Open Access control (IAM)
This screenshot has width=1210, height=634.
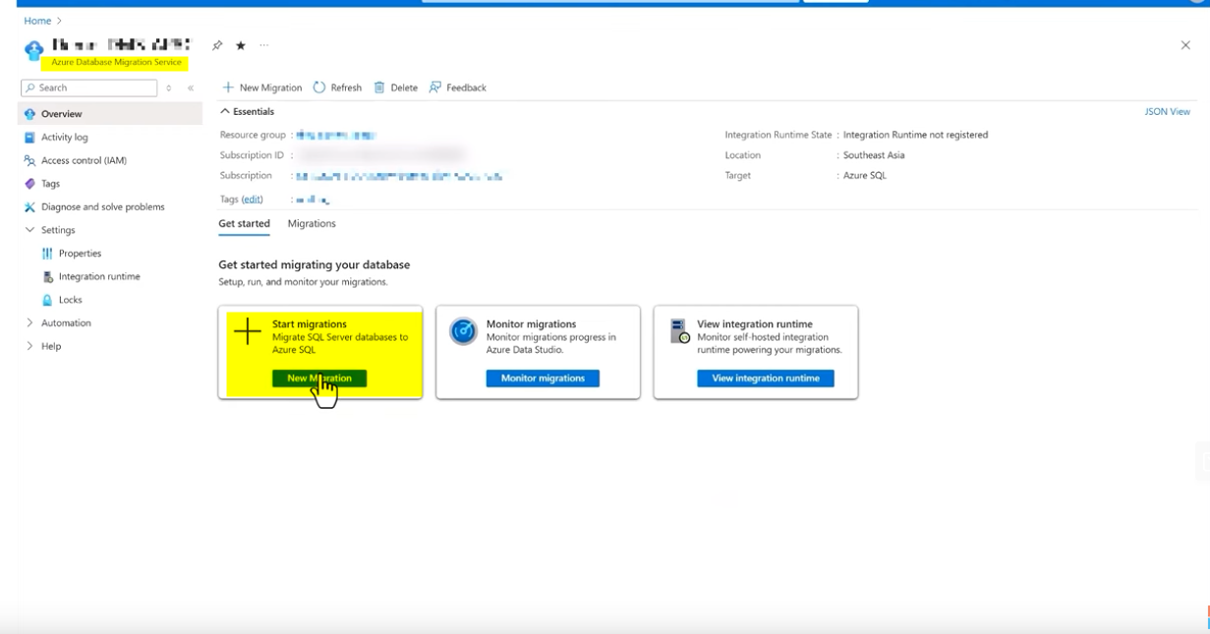(84, 160)
